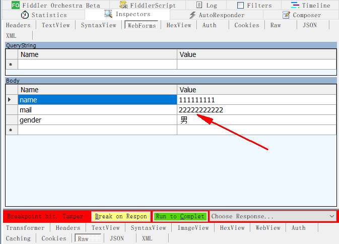This screenshot has height=244, width=339.
Task: Switch to the Composer tab
Action: [x=301, y=15]
